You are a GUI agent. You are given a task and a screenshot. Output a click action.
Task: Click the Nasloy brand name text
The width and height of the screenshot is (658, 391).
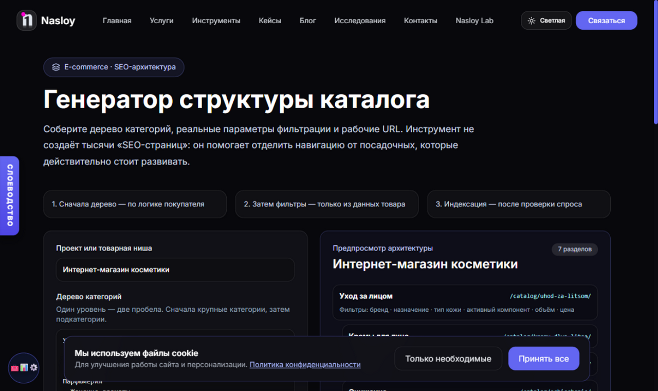(58, 21)
